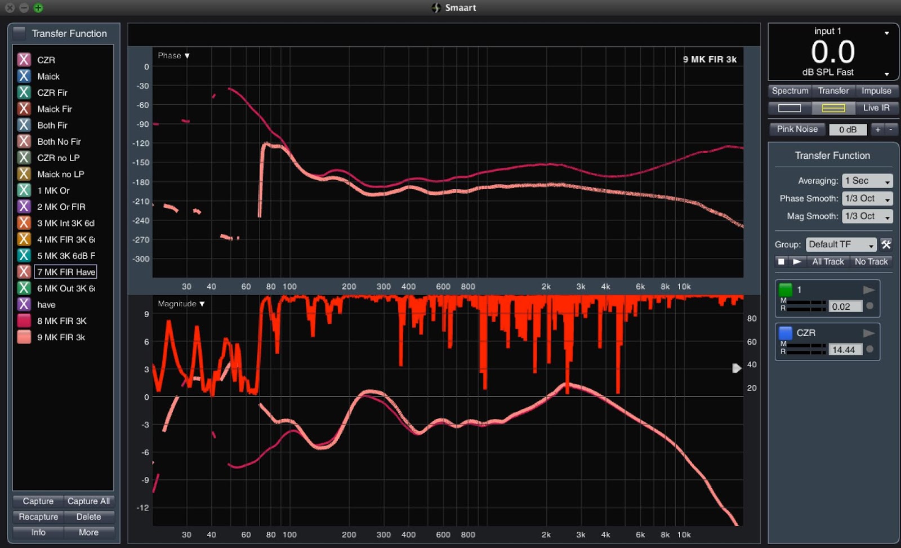Viewport: 901px width, 548px height.
Task: Click the Recapture button
Action: [38, 517]
